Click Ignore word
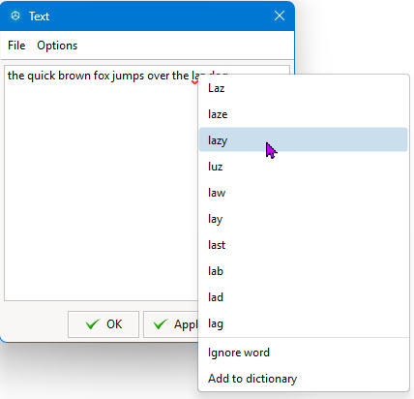414x399 pixels. point(303,353)
